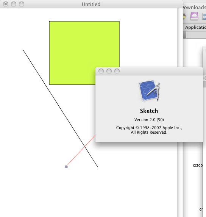
Task: Minimize the Untitled document window
Action: pos(14,4)
